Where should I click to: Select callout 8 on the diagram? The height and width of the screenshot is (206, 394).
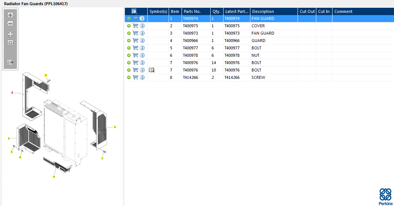point(46,75)
